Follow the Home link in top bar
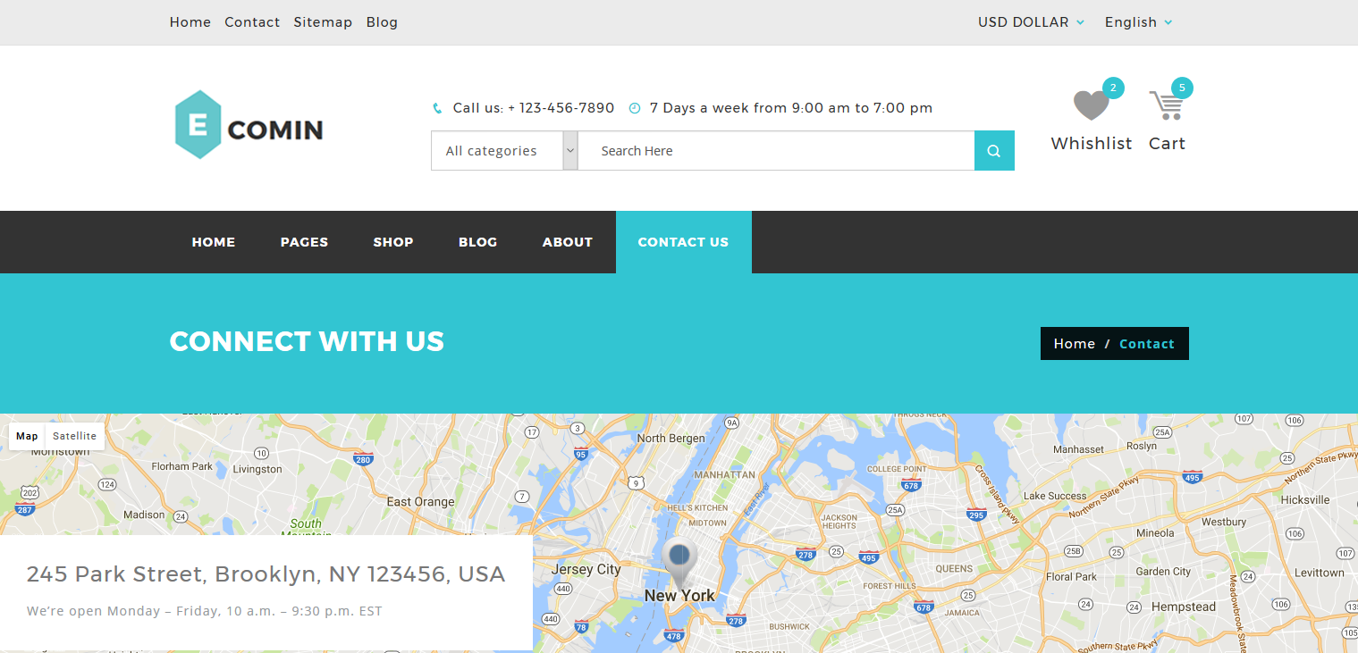Screen dimensions: 1358x653 pyautogui.click(x=190, y=22)
